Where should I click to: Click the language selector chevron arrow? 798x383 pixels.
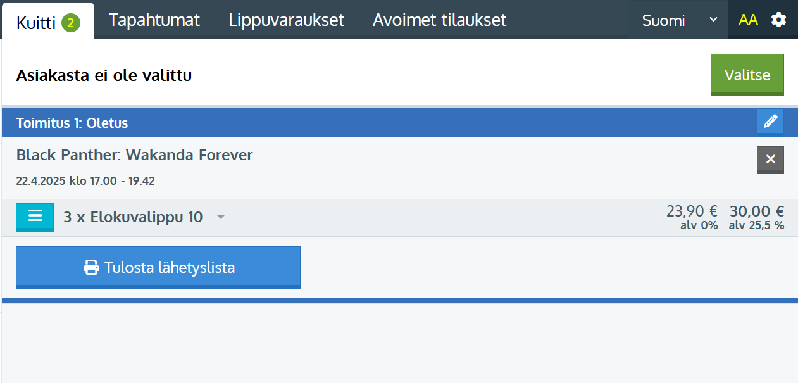[x=713, y=20]
